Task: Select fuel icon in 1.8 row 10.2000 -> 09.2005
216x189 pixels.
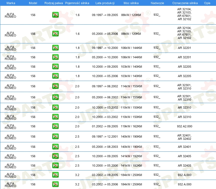Action: pos(55,67)
